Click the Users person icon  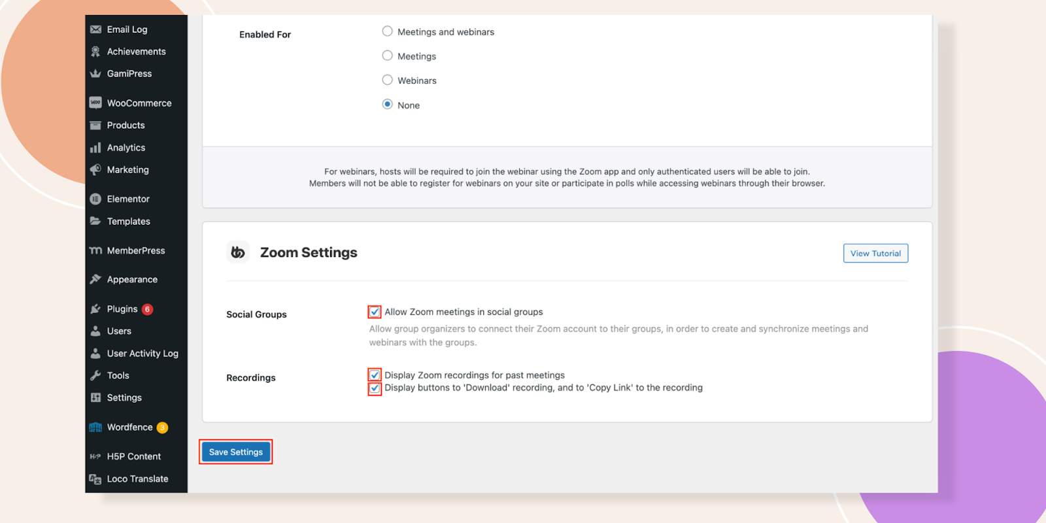tap(95, 331)
